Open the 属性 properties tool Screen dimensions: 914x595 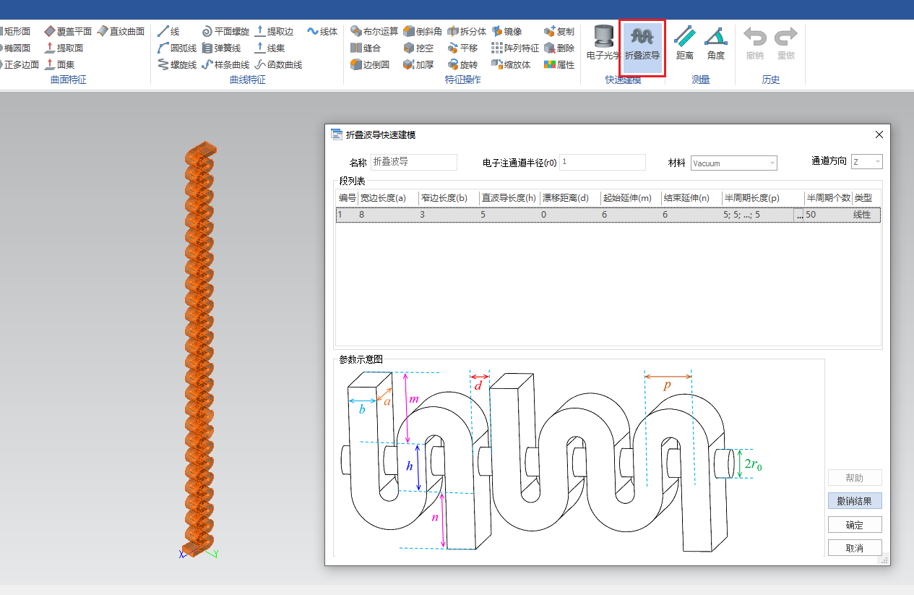pos(559,64)
